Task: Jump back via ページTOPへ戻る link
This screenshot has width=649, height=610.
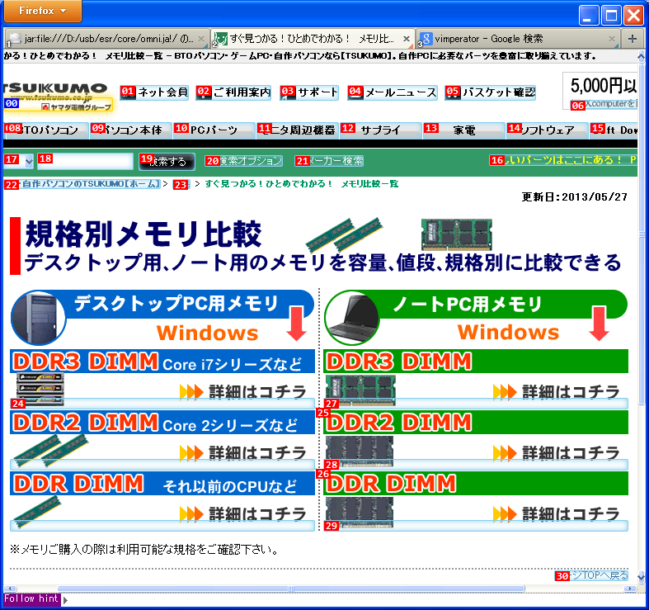Action: tap(591, 575)
